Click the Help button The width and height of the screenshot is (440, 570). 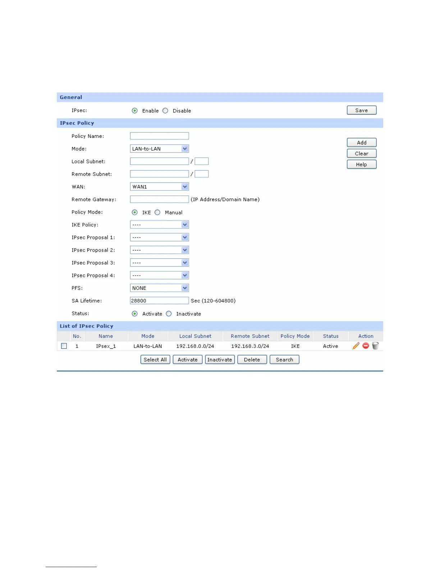(362, 164)
